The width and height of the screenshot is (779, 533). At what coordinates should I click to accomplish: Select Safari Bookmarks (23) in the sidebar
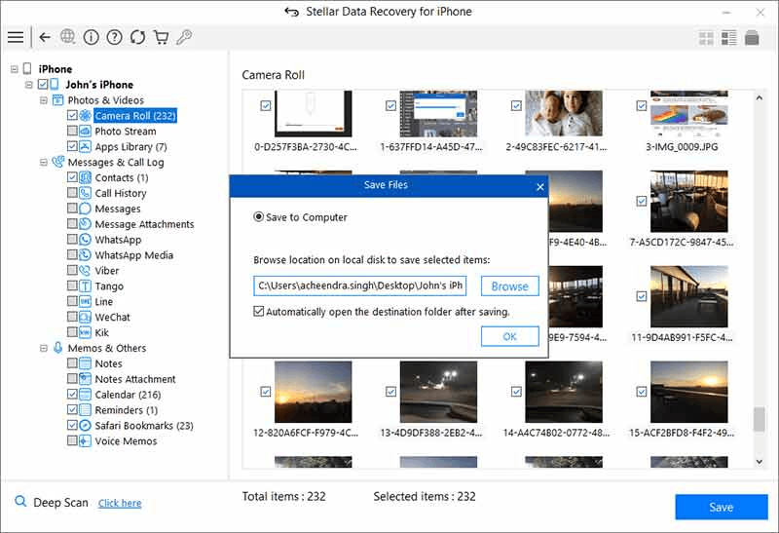tap(143, 426)
